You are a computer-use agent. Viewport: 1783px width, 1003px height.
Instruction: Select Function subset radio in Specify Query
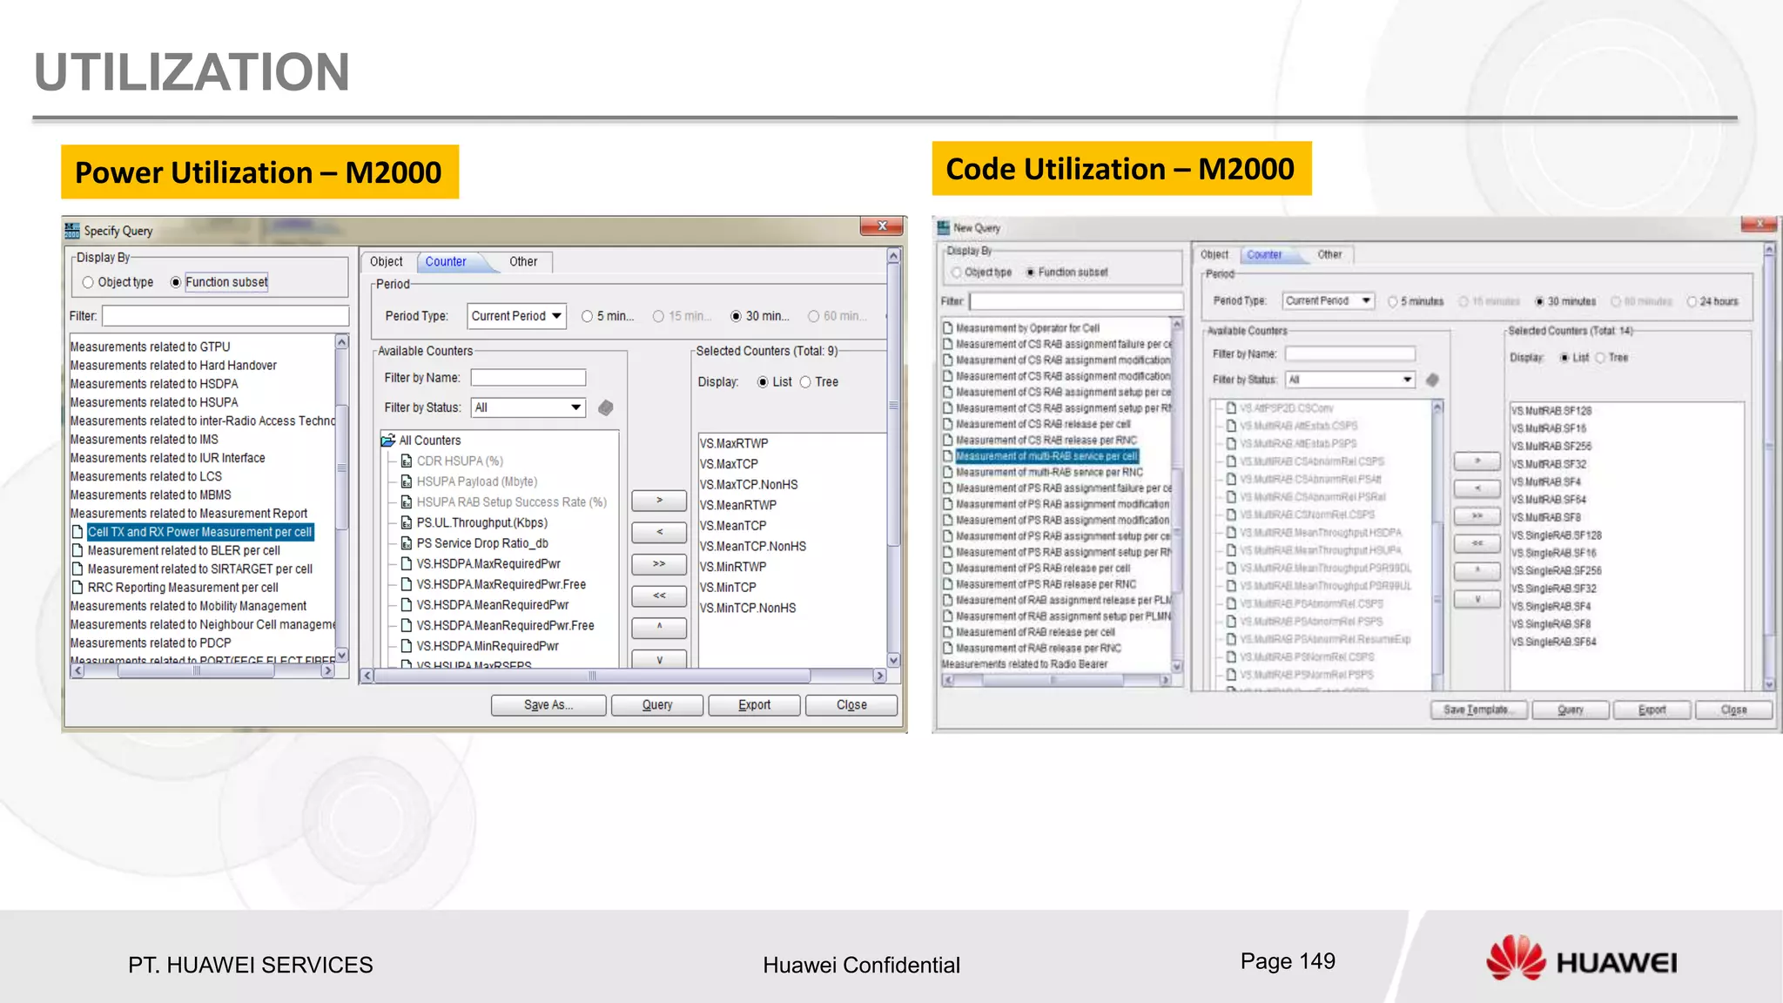(176, 283)
